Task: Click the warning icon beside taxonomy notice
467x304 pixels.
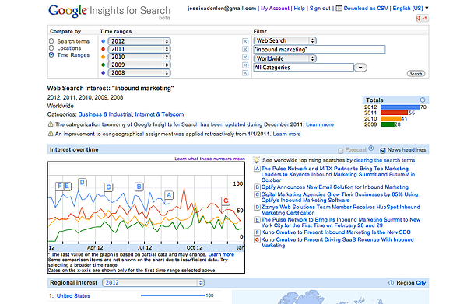Action: point(51,124)
